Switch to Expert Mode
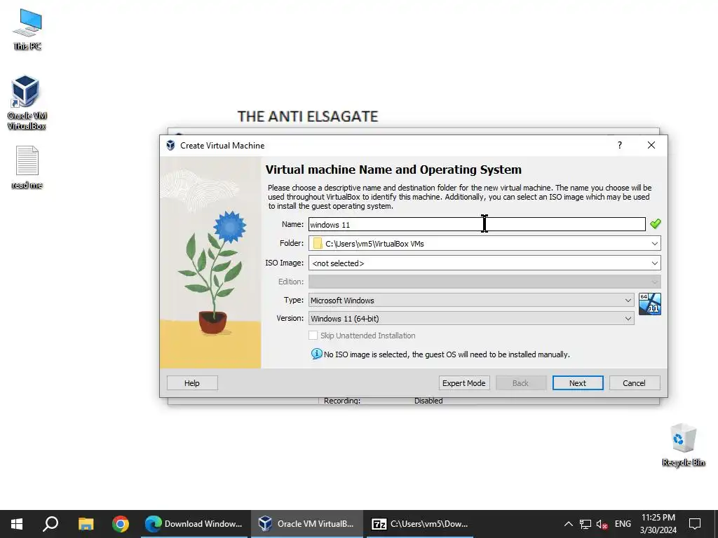Image resolution: width=718 pixels, height=538 pixels. click(x=464, y=383)
